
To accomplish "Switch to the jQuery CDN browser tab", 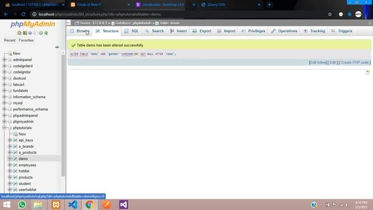I will coord(230,5).
